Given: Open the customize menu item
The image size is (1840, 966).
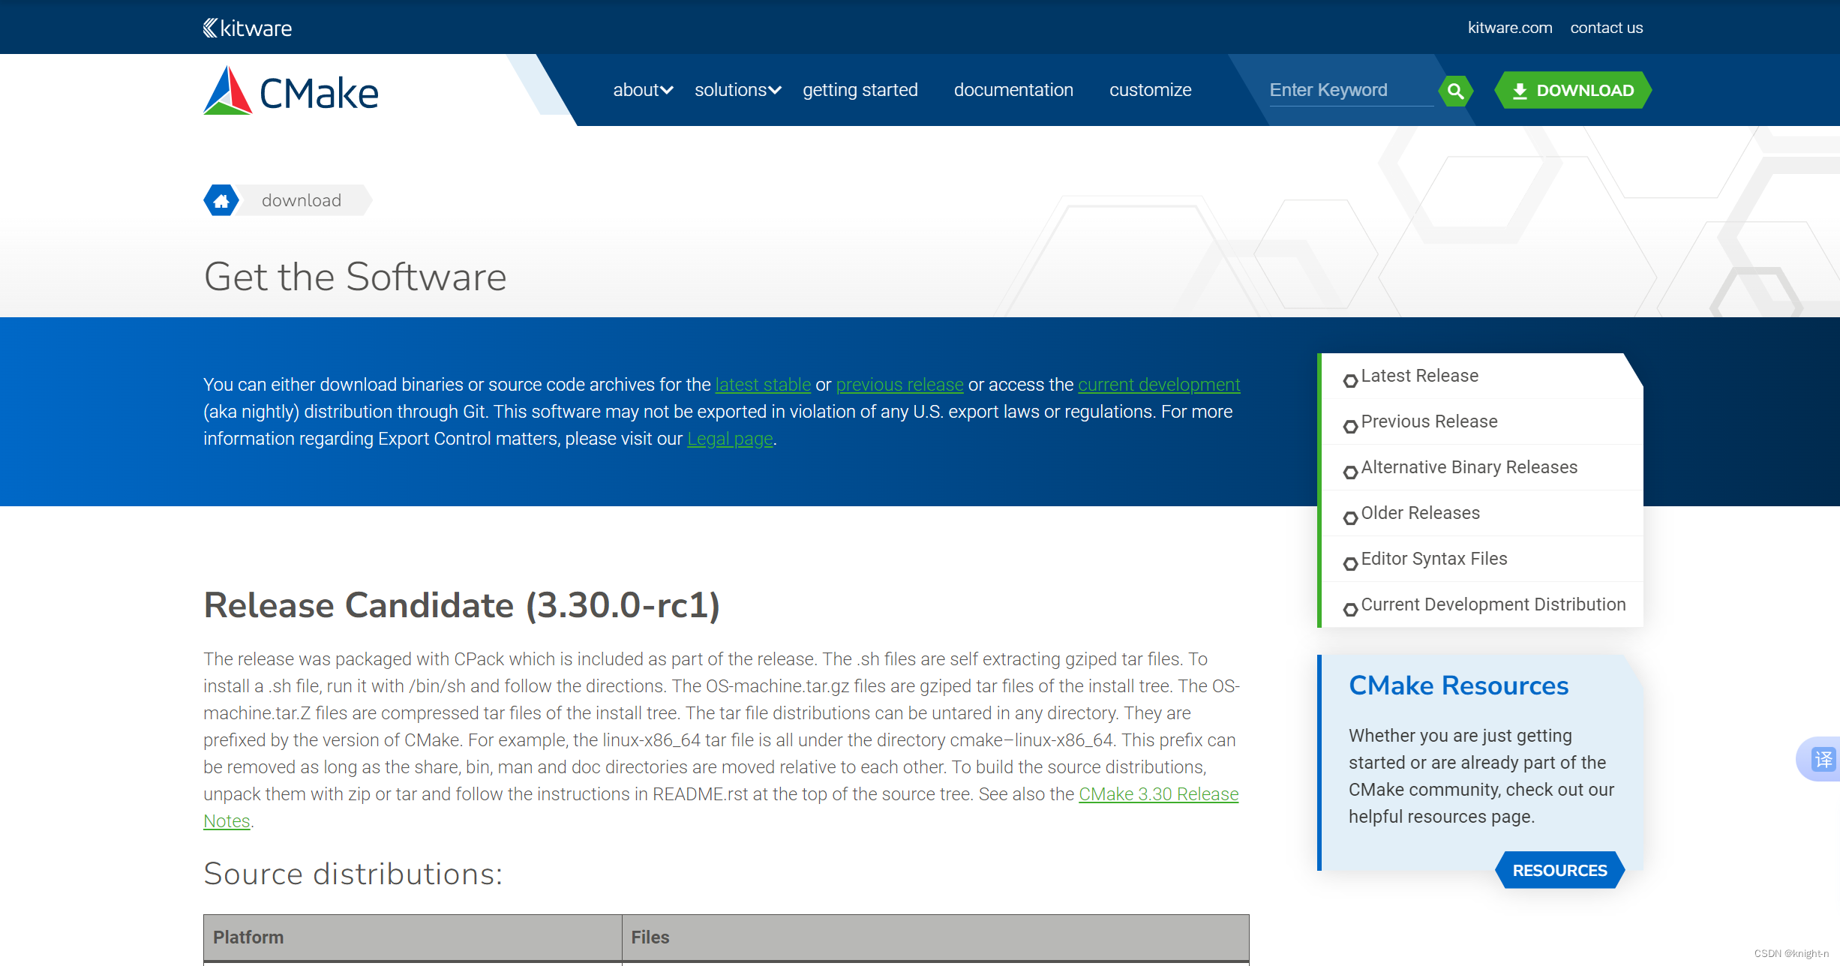Looking at the screenshot, I should pos(1150,90).
